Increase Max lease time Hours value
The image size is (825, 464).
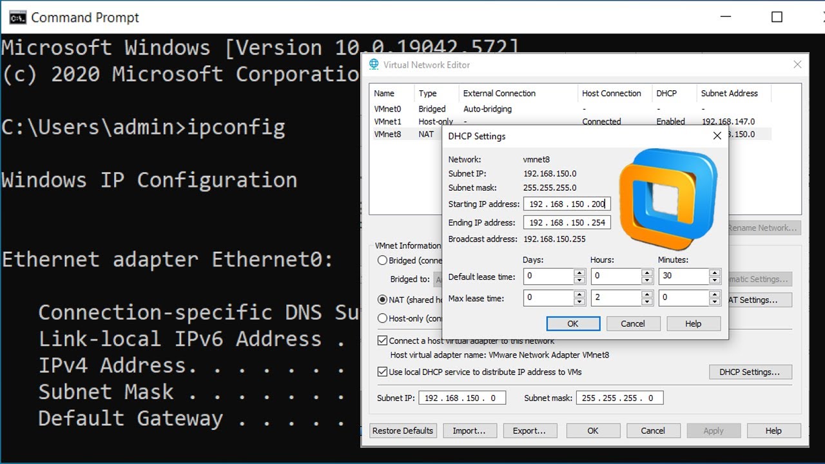(x=647, y=295)
